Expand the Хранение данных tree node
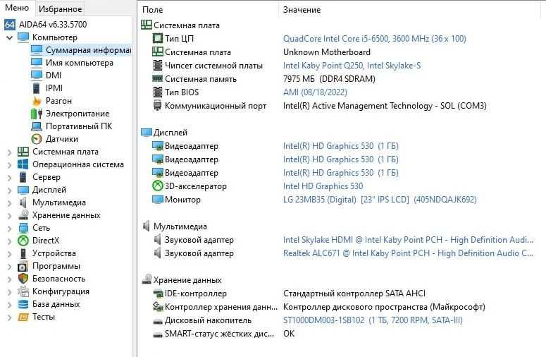This screenshot has width=546, height=357. click(9, 215)
